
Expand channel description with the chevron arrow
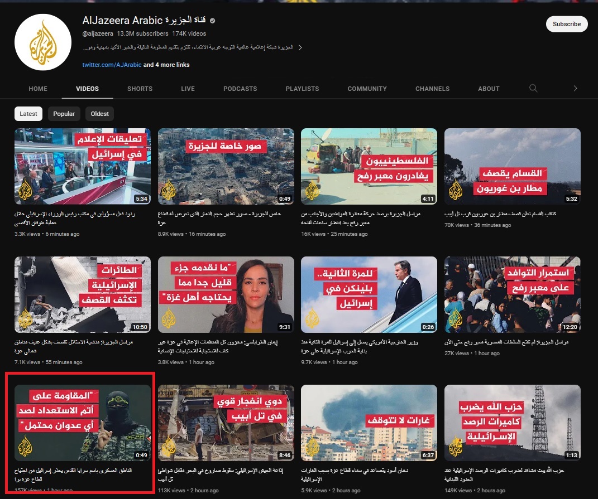300,47
